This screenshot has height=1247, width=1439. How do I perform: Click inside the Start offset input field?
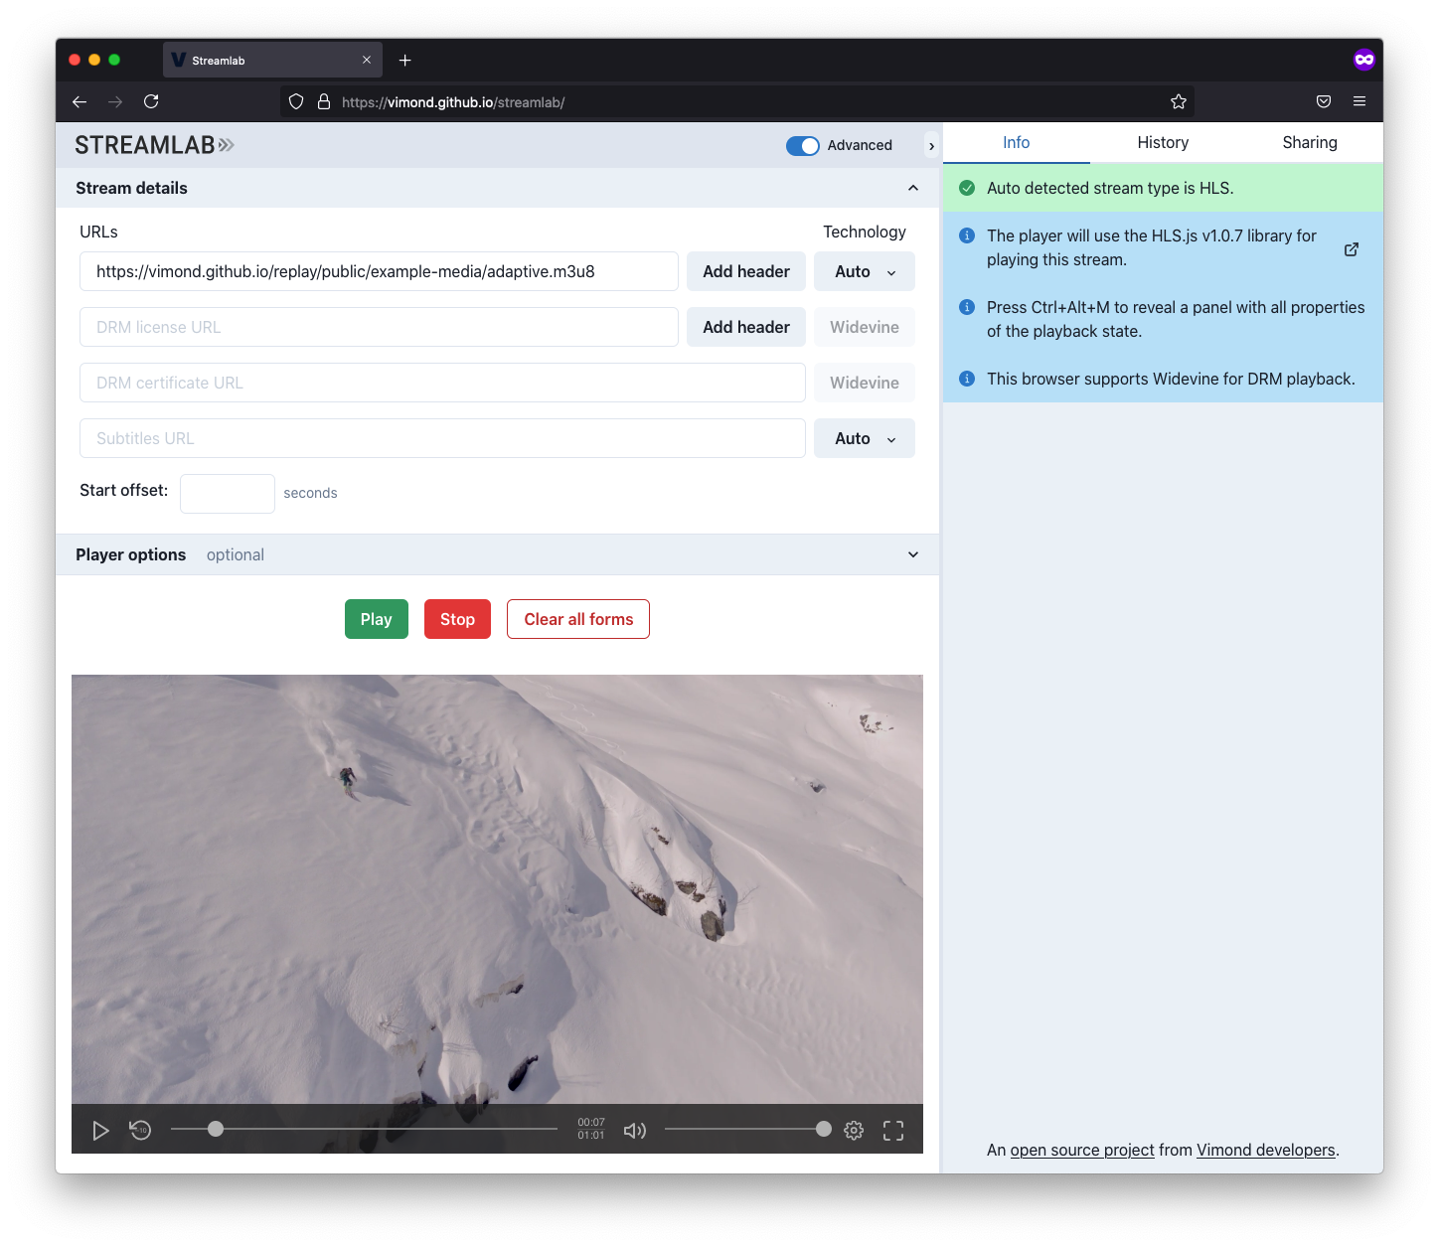tap(227, 493)
